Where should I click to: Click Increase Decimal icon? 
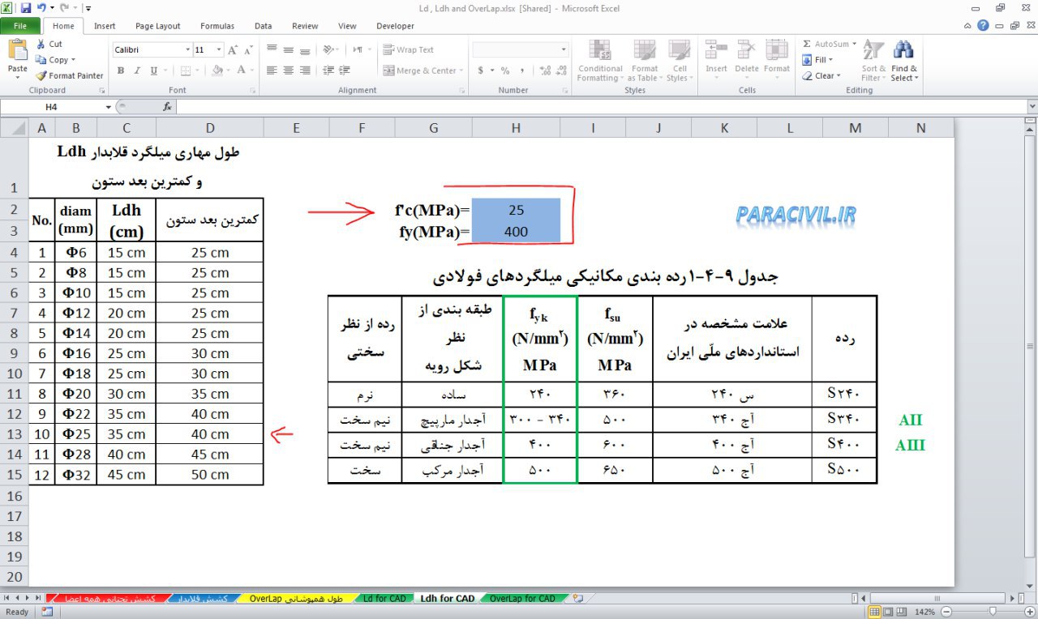(545, 70)
